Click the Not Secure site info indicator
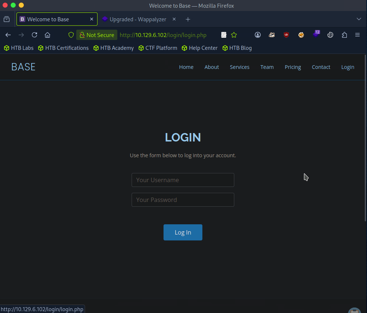 click(x=97, y=35)
